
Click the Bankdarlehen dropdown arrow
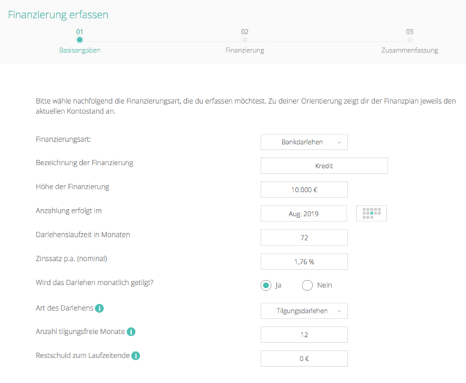pyautogui.click(x=339, y=143)
